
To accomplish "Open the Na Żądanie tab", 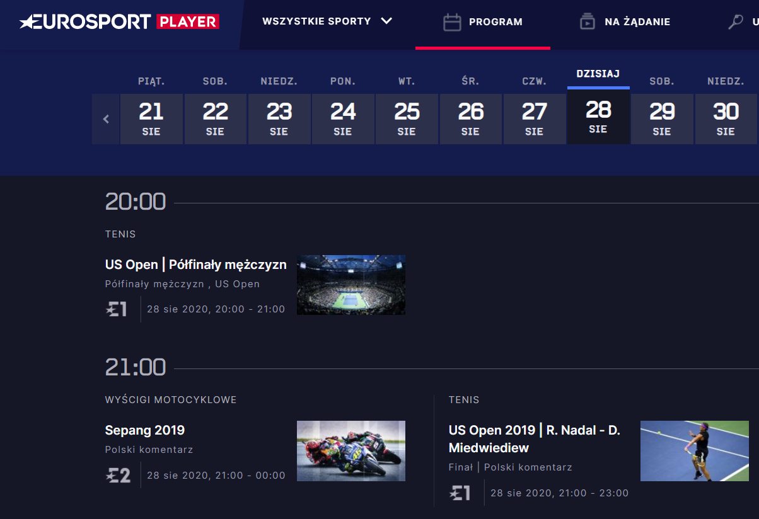I will [x=637, y=22].
